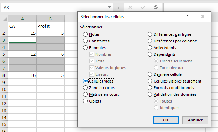Open the Name Box dropdown arrow
The image size is (218, 132).
pyautogui.click(x=109, y=7)
